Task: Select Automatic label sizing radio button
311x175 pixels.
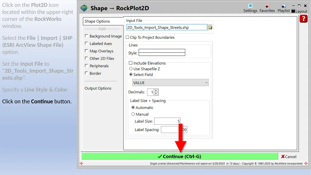Action: click(x=133, y=107)
